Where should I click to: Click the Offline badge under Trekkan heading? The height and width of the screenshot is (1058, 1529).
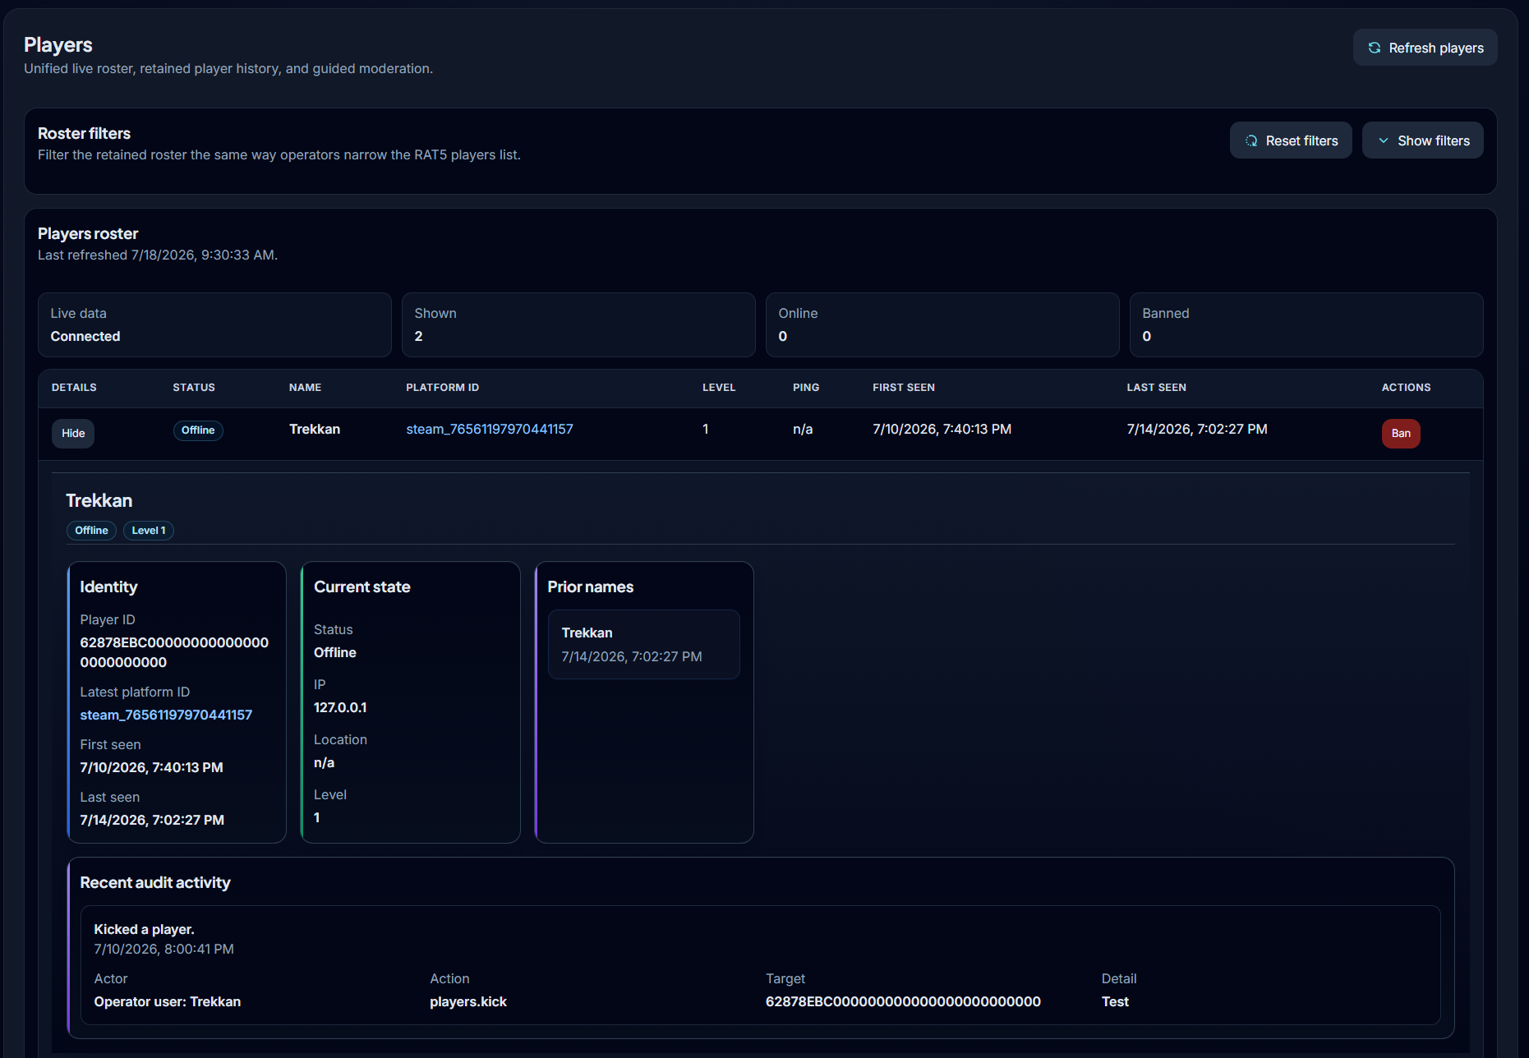(x=91, y=531)
